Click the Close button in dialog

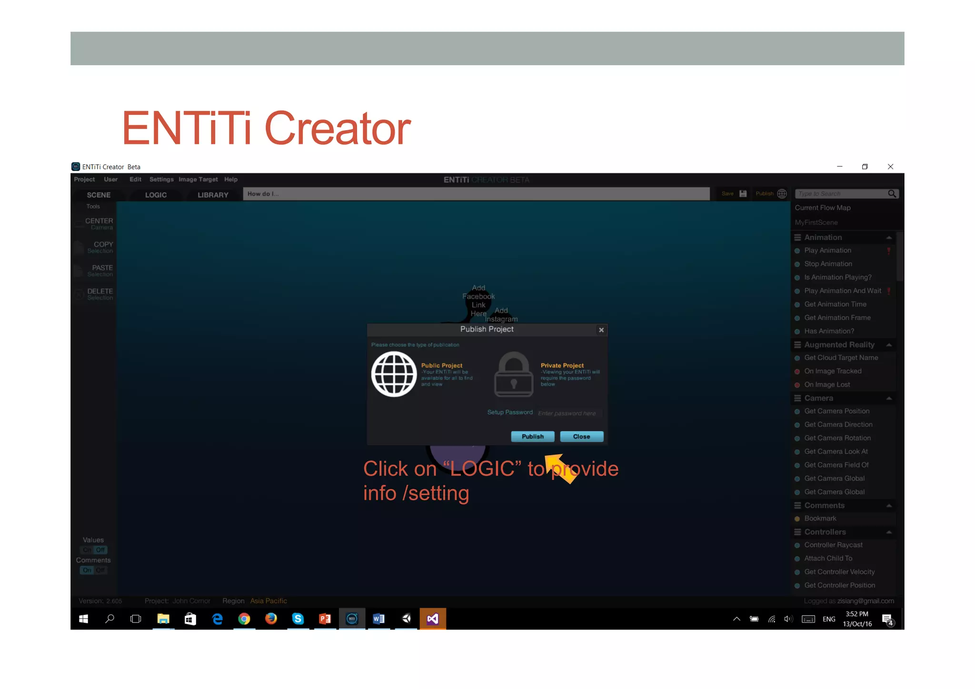(x=582, y=437)
